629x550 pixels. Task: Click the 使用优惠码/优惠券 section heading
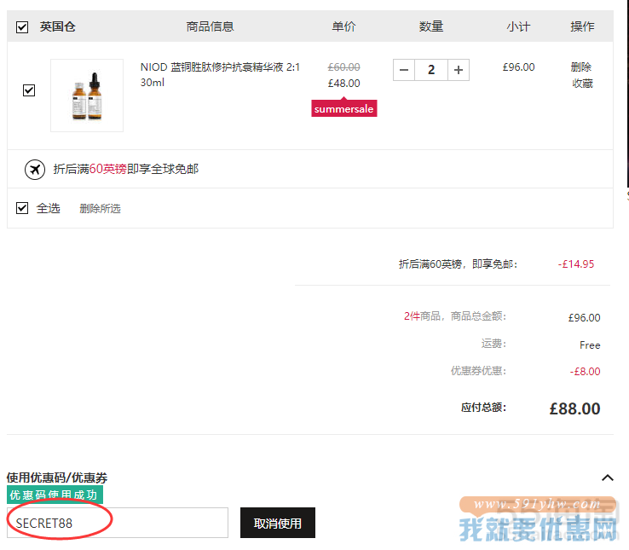tap(57, 478)
